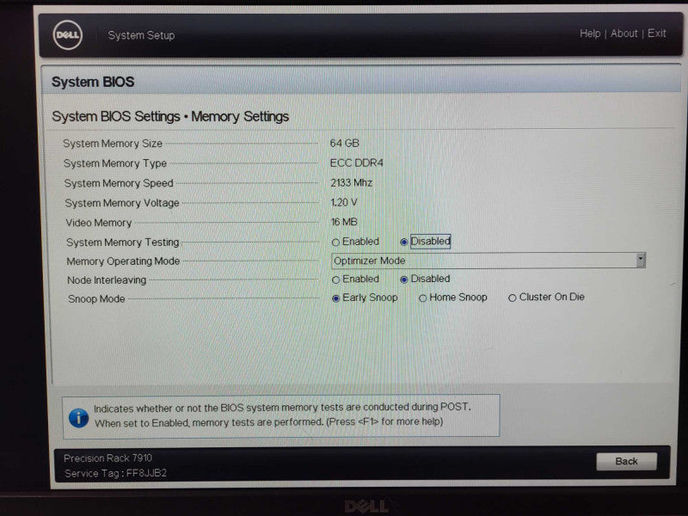Click the Memory Operating Mode label
The height and width of the screenshot is (516, 688).
click(123, 261)
